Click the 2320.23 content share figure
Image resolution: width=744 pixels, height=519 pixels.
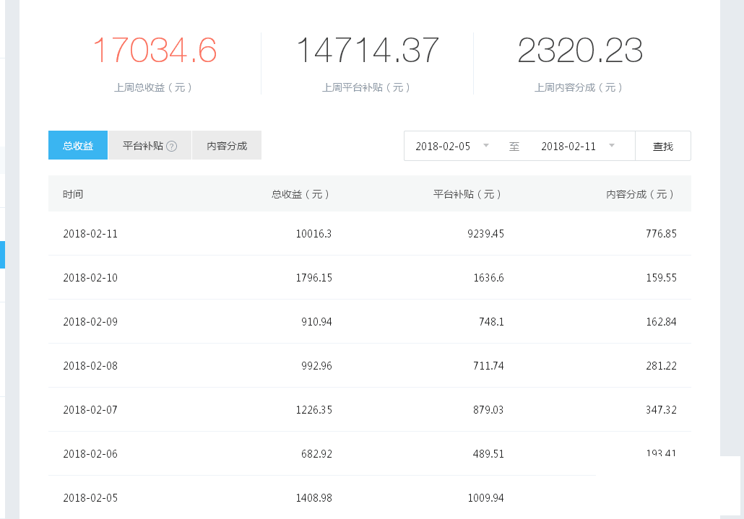click(x=579, y=51)
